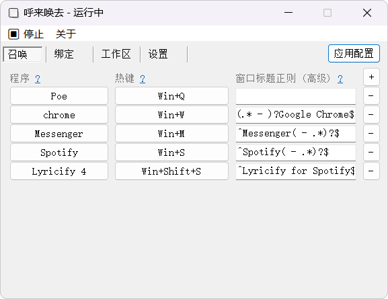388x299 pixels.
Task: Open help for 热键 column question mark
Action: pos(143,79)
